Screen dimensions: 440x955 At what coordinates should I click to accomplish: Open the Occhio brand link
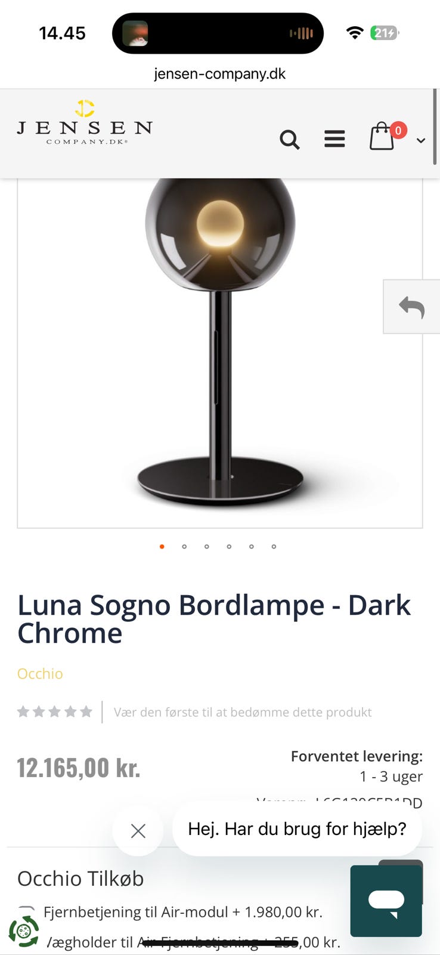[40, 673]
